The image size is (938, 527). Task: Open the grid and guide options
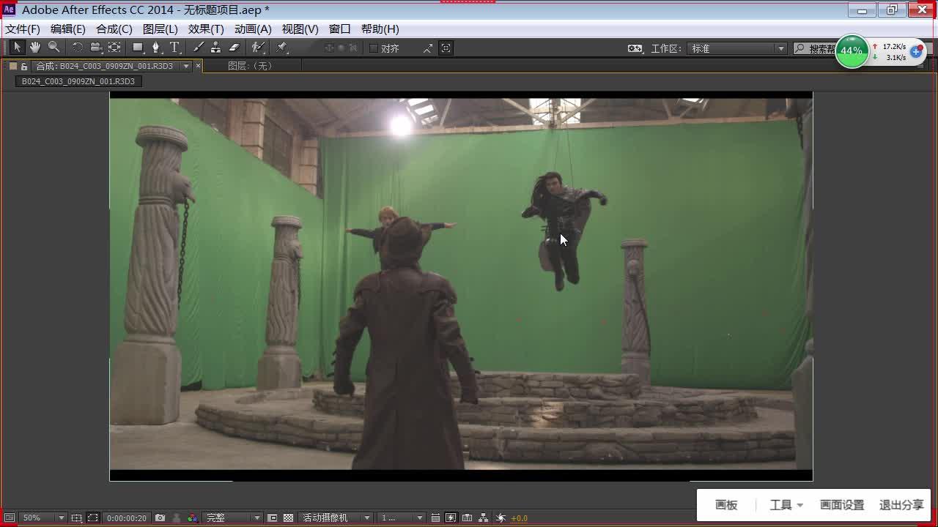76,518
